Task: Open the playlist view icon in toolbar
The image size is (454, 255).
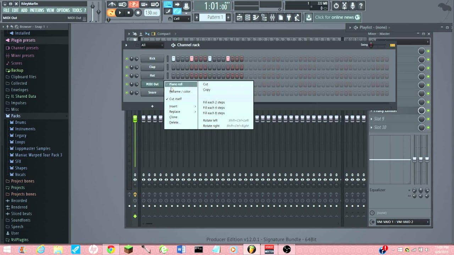Action: [x=239, y=17]
